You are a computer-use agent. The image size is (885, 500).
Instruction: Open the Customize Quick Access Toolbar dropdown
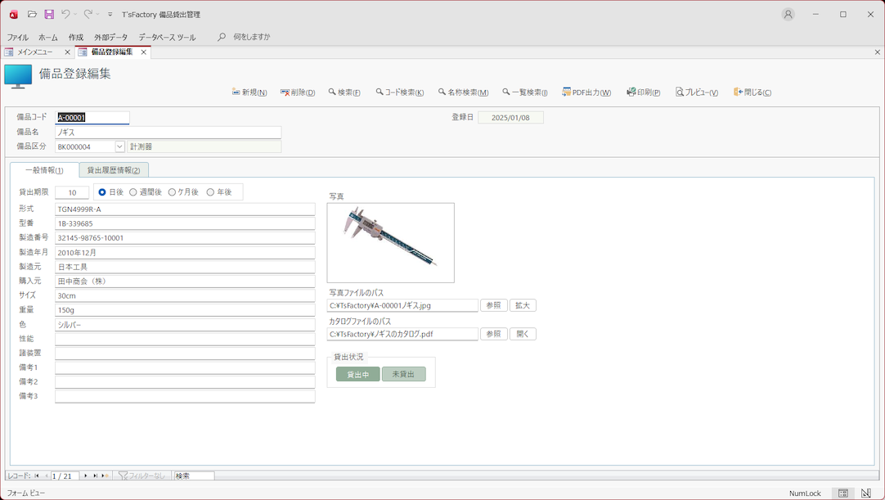coord(110,14)
